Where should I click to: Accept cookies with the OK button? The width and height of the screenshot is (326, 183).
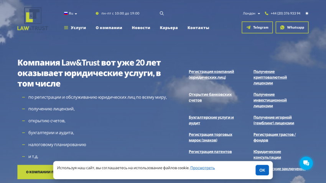[262, 170]
